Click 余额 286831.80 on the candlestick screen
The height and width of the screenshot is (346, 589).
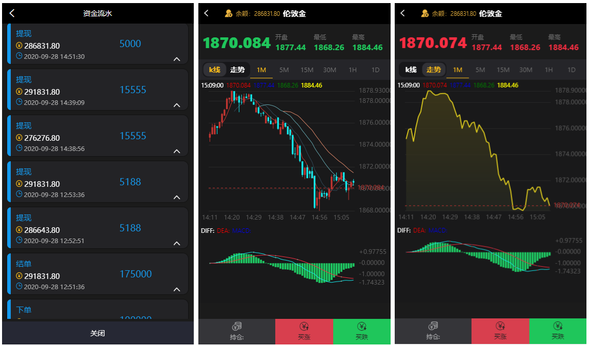click(258, 13)
